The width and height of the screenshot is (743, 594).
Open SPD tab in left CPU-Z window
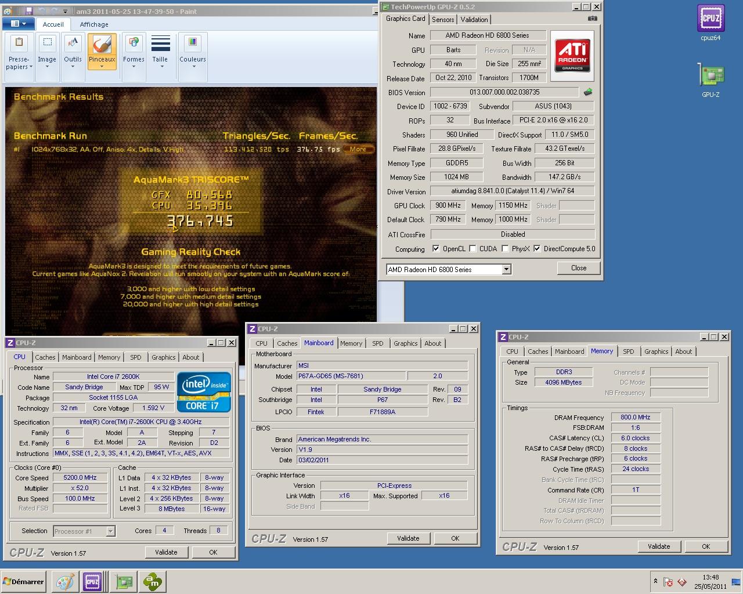tap(135, 357)
